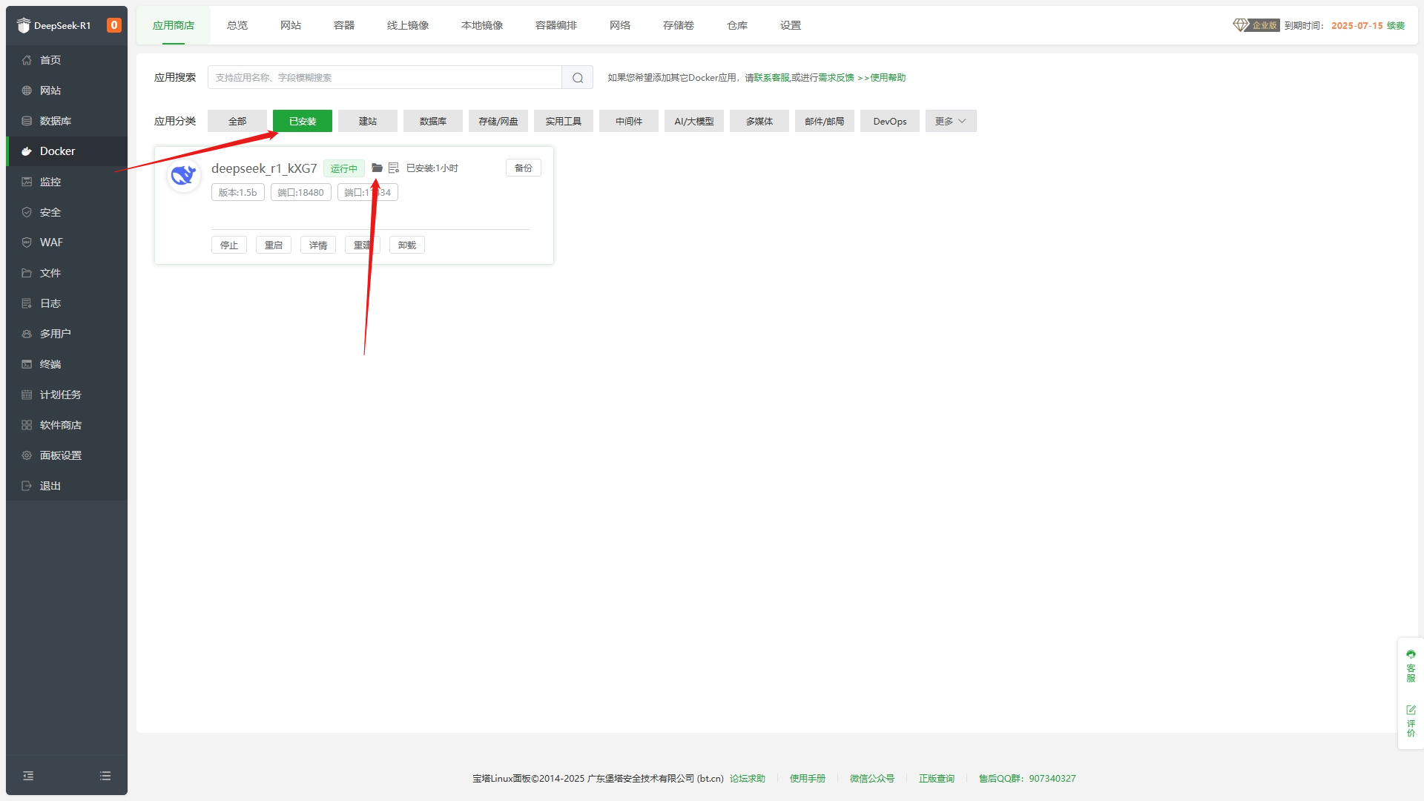Switch to the top 网站 tab
1424x801 pixels.
pos(291,25)
